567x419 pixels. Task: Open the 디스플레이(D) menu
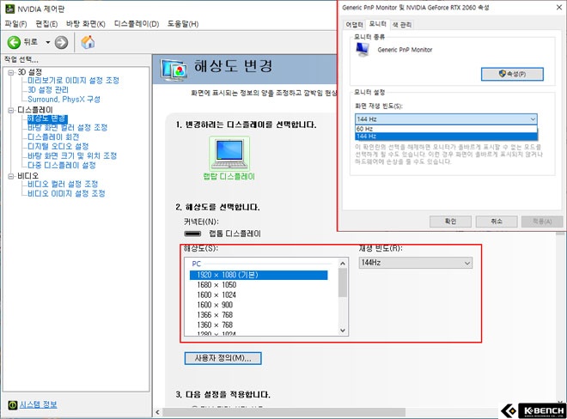coord(137,24)
